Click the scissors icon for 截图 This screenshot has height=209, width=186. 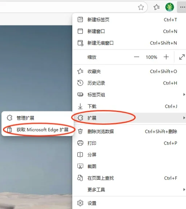(x=80, y=166)
